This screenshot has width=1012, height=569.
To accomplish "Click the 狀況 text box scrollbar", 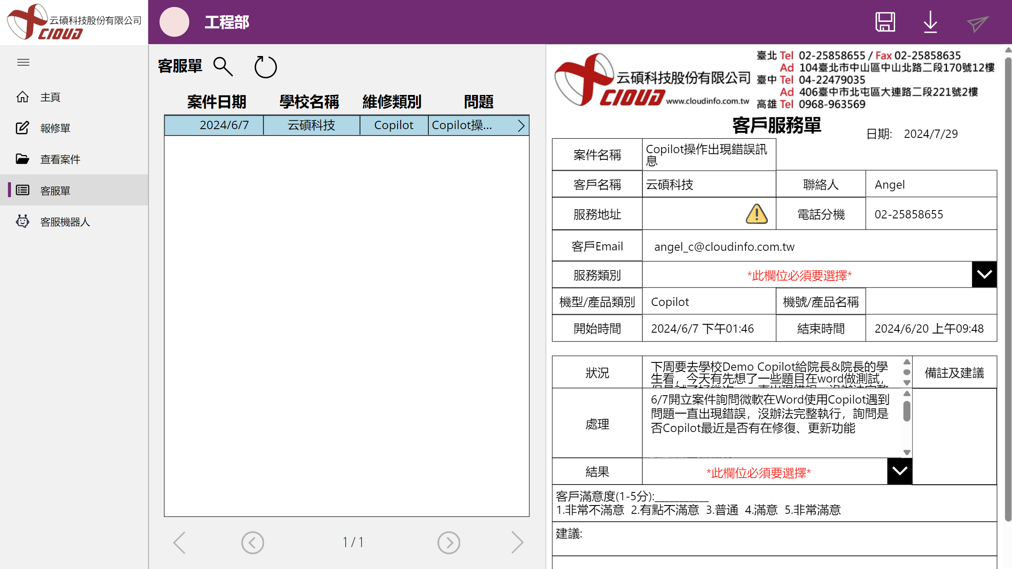I will tap(907, 372).
